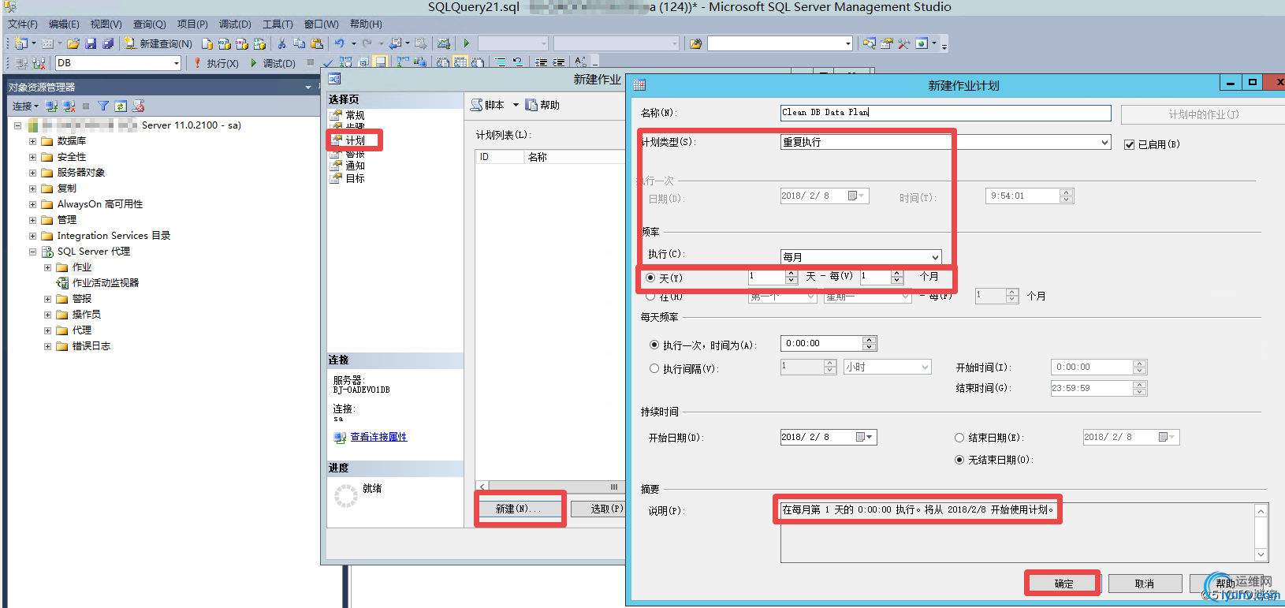Open the 编辑(E) menu
Image resolution: width=1285 pixels, height=608 pixels.
(64, 24)
